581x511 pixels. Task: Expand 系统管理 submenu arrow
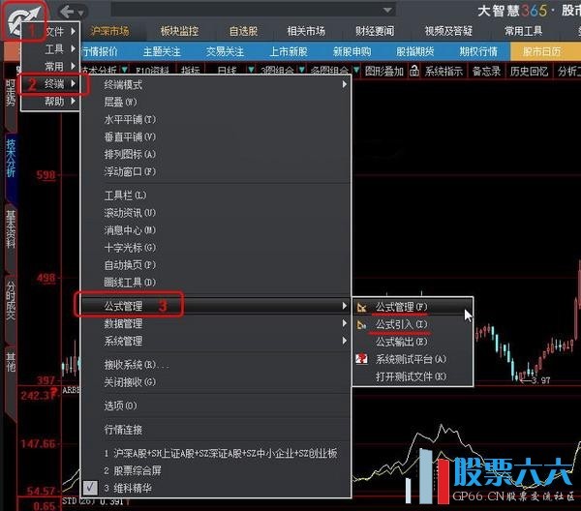[x=344, y=341]
